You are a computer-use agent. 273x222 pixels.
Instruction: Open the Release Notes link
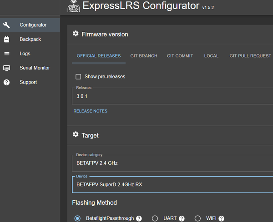click(x=90, y=111)
